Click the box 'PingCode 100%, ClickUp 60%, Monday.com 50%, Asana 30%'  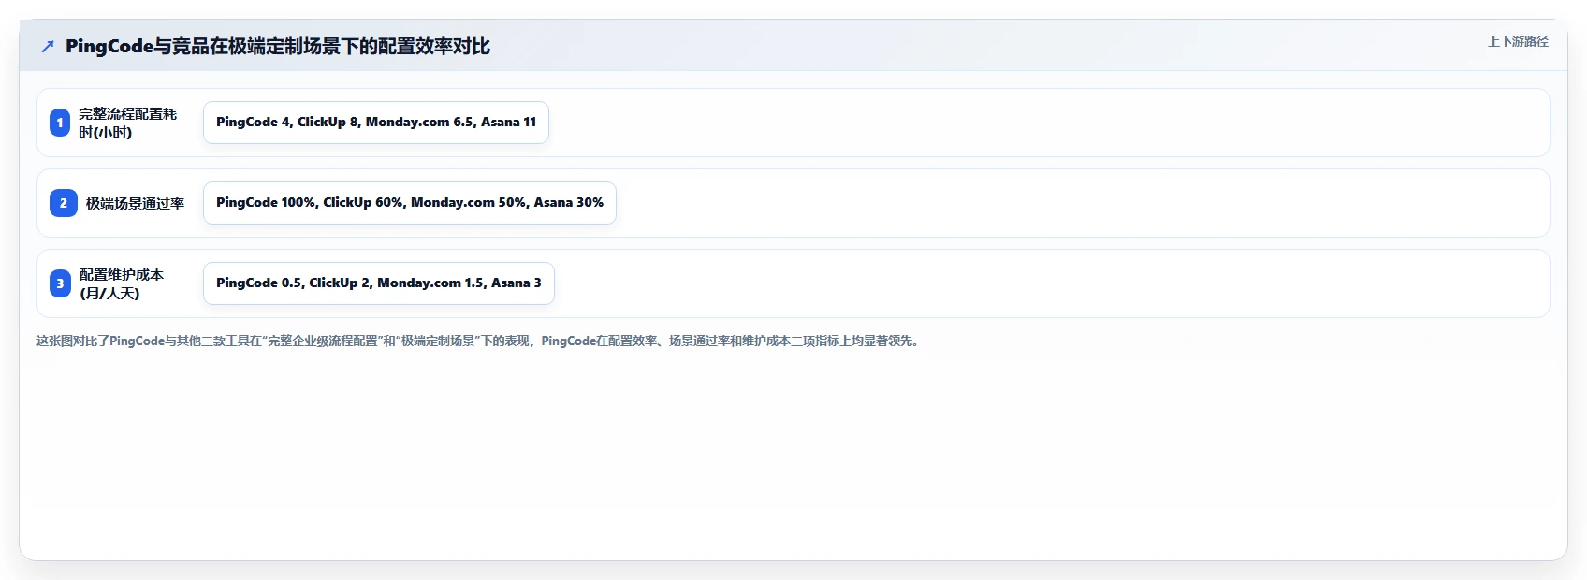[410, 203]
